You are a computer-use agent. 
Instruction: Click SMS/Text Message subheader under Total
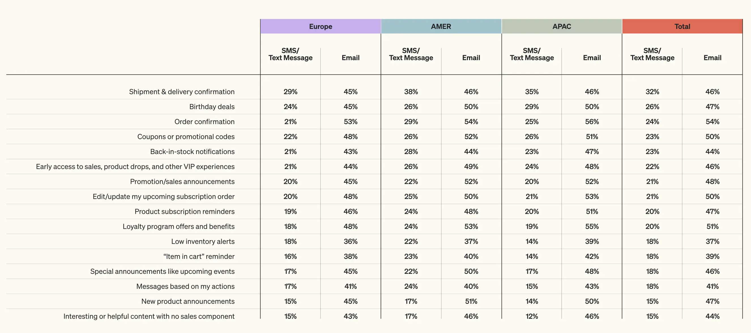coord(652,54)
